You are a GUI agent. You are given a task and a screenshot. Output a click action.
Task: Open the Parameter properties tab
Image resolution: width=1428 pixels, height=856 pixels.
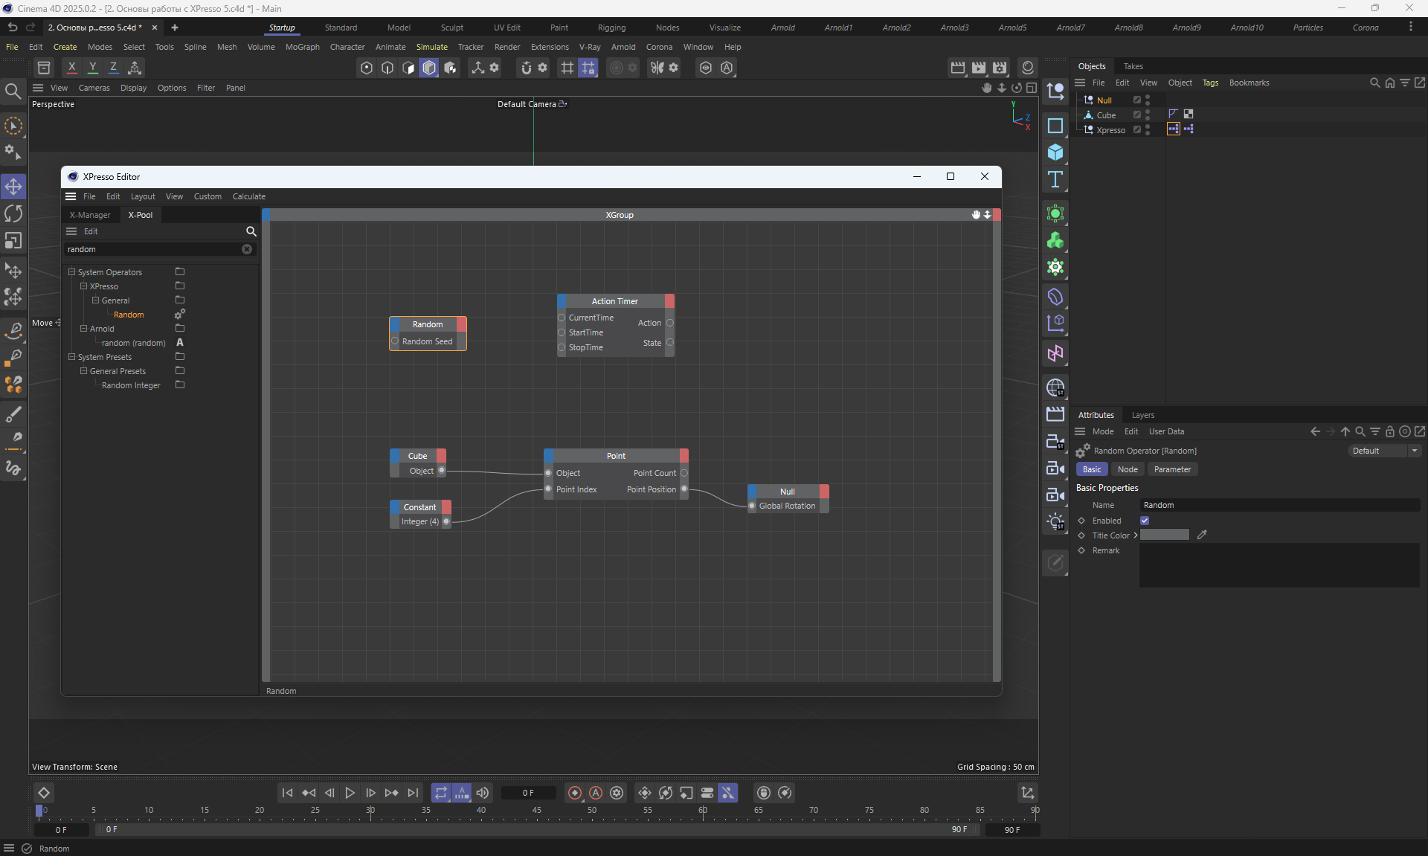coord(1171,469)
